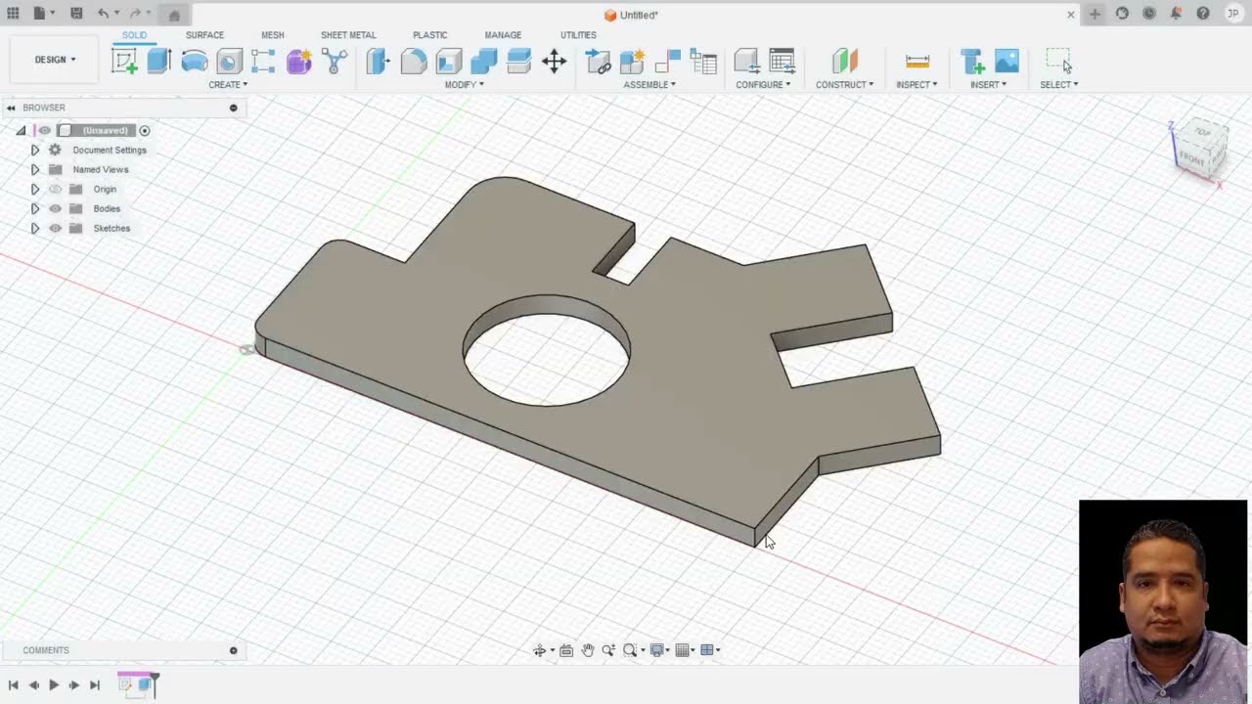The image size is (1252, 704).
Task: Jump to the timeline beginning
Action: (14, 685)
